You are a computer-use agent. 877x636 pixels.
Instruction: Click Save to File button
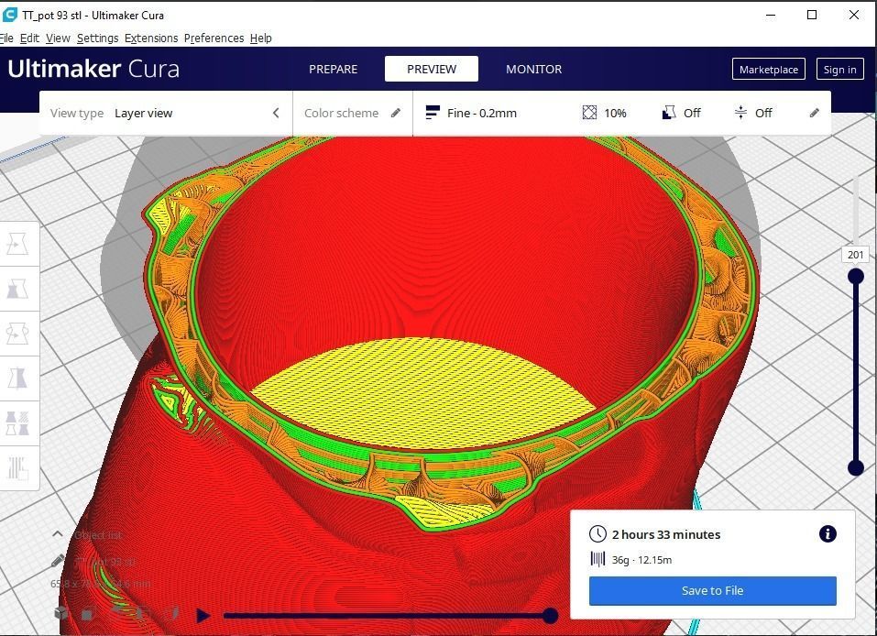[x=713, y=591]
